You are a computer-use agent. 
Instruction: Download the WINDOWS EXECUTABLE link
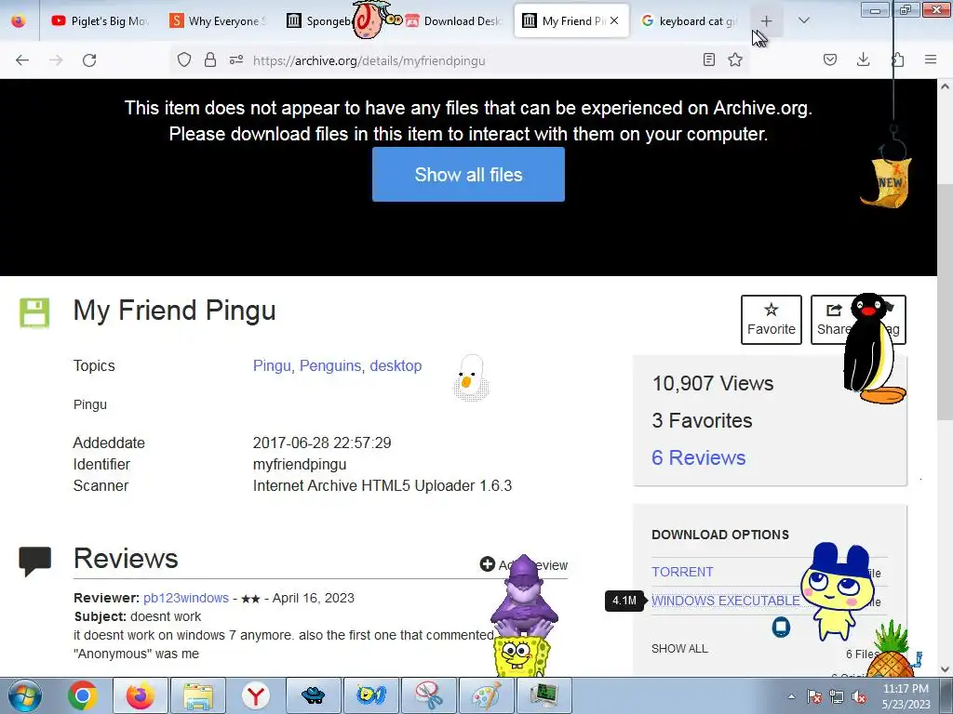(x=726, y=601)
